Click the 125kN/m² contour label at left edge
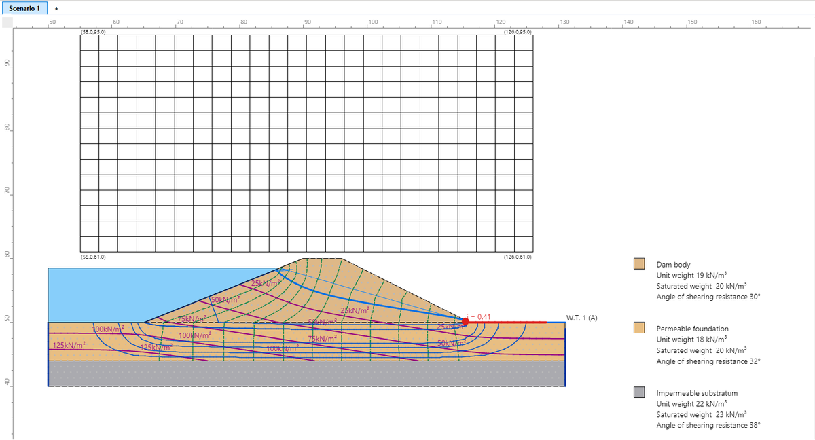This screenshot has height=440, width=815. [x=69, y=346]
